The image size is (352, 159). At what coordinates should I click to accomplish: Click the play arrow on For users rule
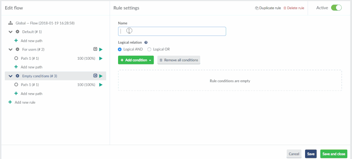click(101, 49)
